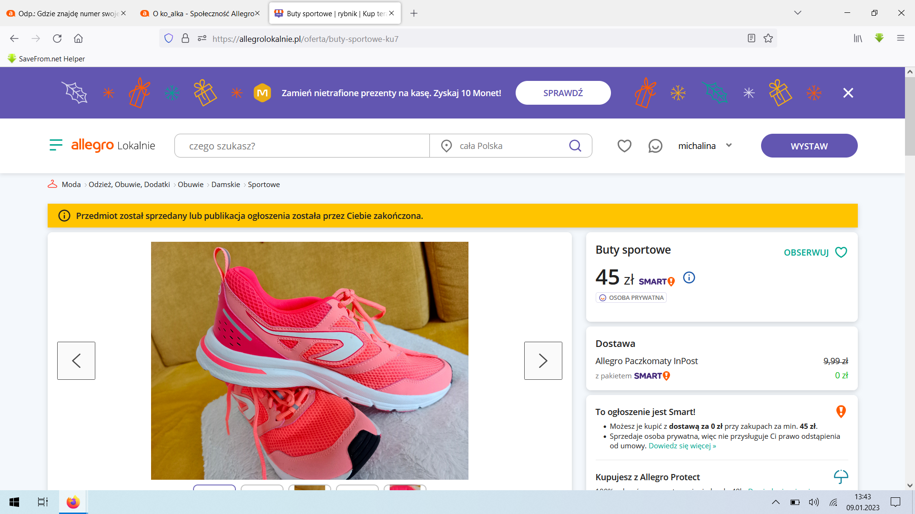Click the SPRAWDŹ banner button
The image size is (915, 514).
563,93
